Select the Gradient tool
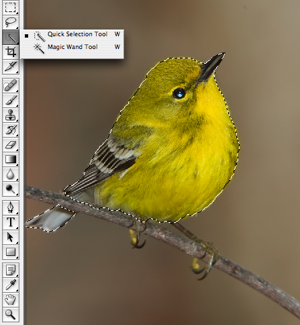 click(11, 159)
